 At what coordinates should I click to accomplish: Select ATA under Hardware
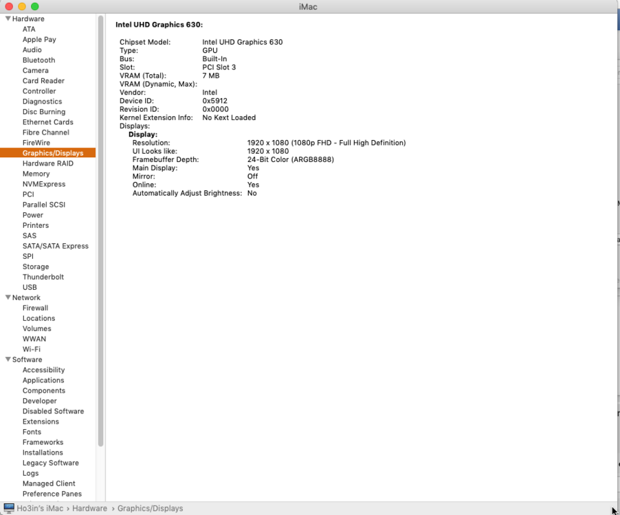coord(29,29)
